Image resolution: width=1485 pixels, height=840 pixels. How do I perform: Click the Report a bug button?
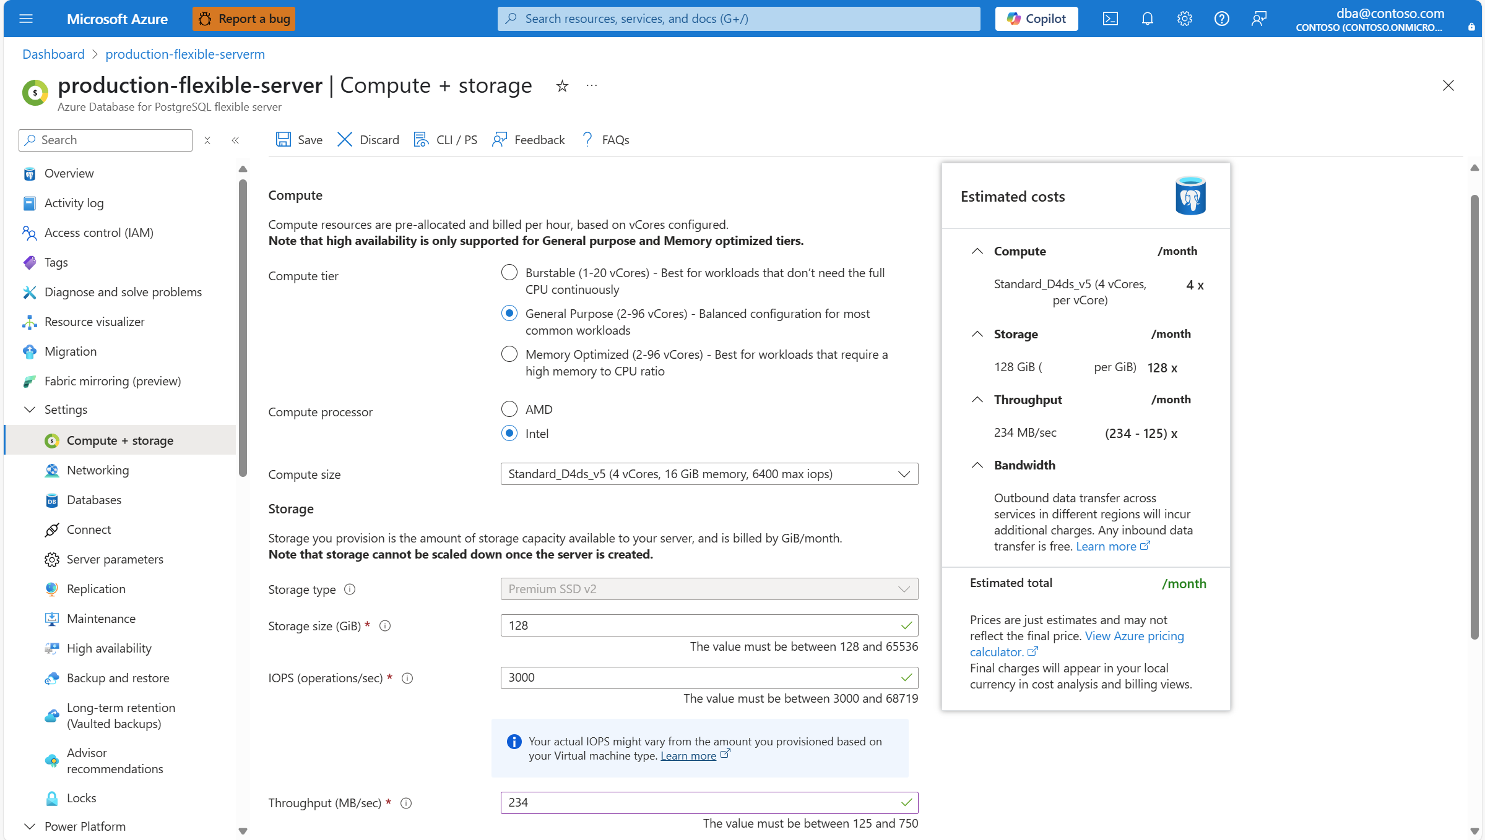click(x=244, y=19)
